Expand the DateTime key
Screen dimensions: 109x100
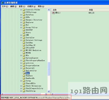tap(21, 15)
